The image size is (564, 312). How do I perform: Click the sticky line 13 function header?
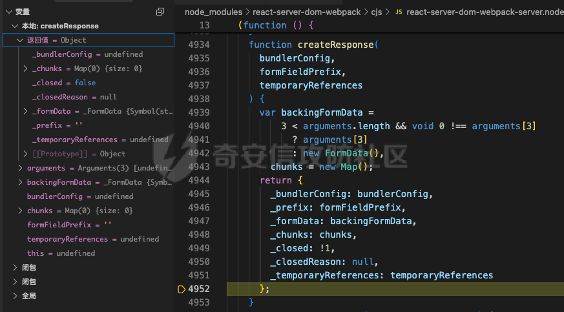(x=275, y=25)
